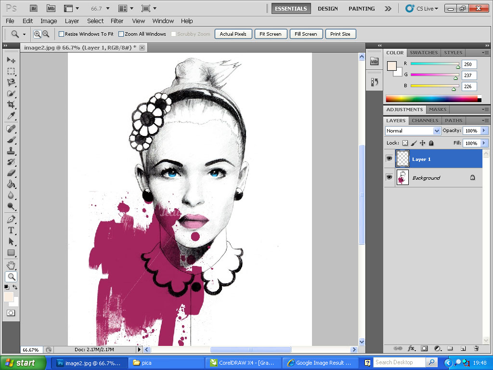The width and height of the screenshot is (493, 370).
Task: Delete layer using trash icon
Action: (476, 348)
